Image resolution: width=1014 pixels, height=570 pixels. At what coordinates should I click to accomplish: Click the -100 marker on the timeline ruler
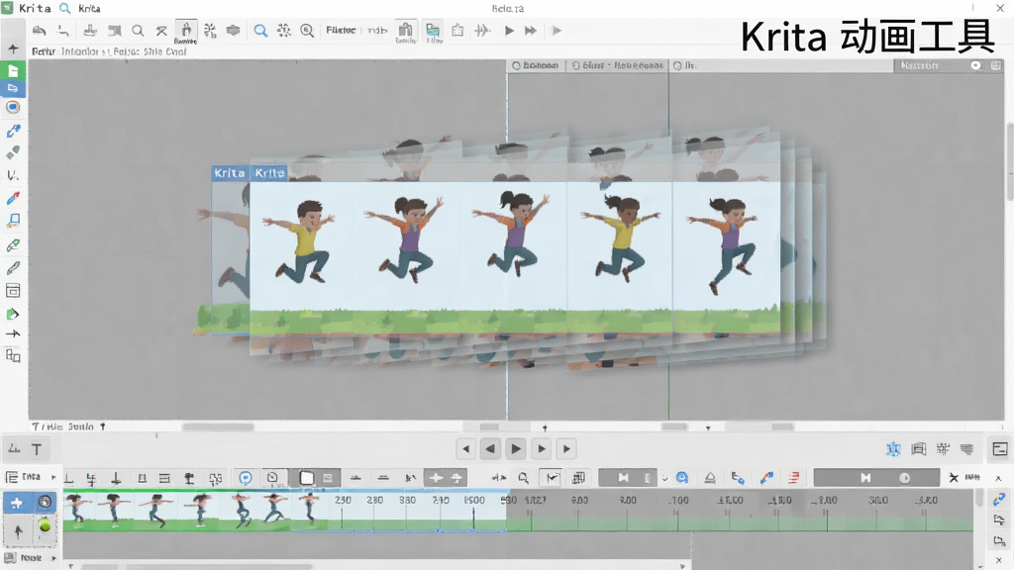(677, 500)
